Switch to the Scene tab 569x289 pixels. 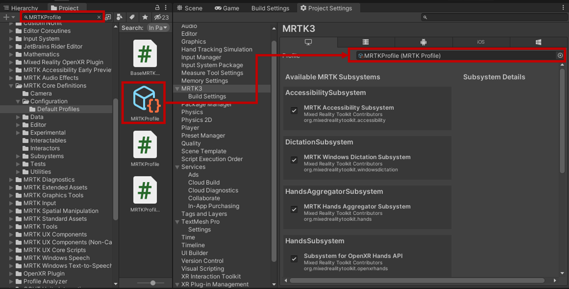(x=189, y=8)
